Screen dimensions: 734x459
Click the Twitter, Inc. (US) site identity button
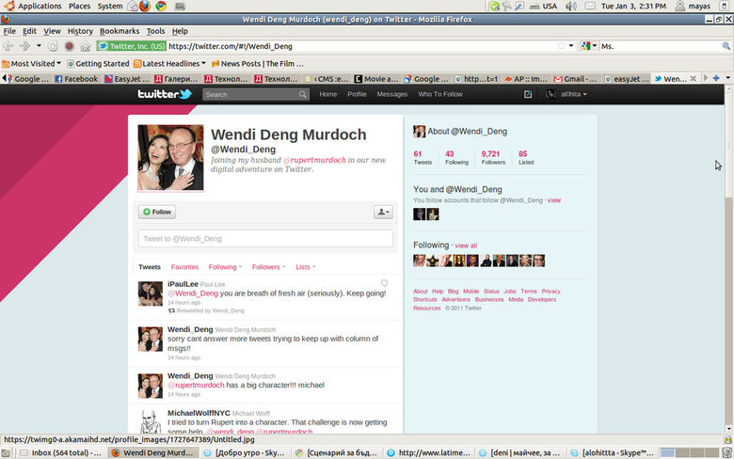point(132,46)
